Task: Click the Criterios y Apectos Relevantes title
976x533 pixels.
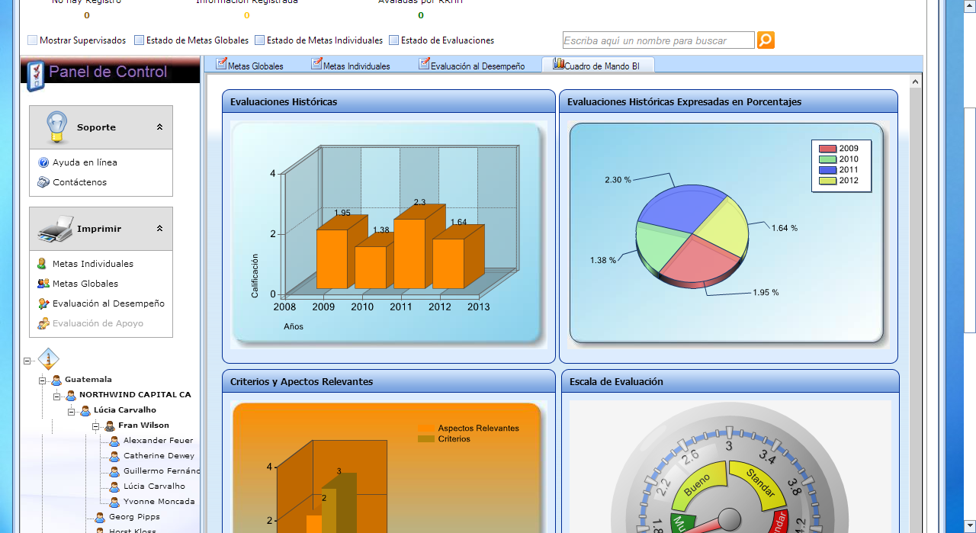Action: click(x=302, y=381)
